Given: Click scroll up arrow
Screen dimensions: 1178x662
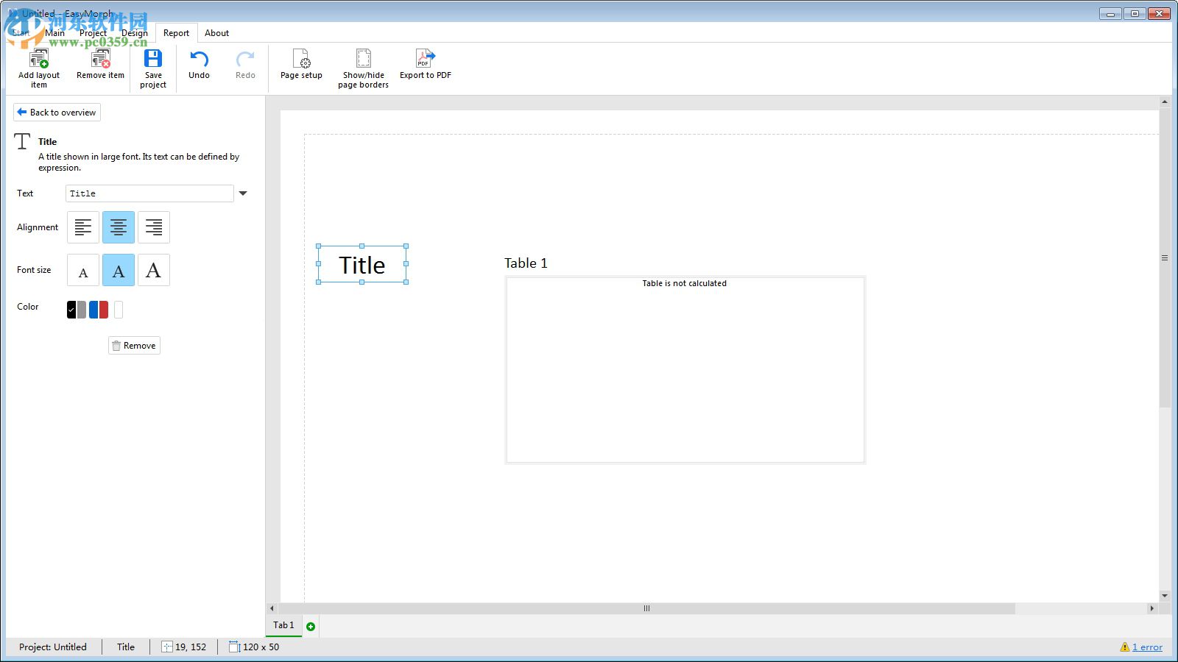Looking at the screenshot, I should tap(1165, 102).
